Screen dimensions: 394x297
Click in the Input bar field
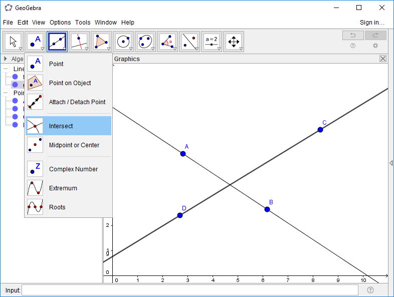click(x=190, y=290)
